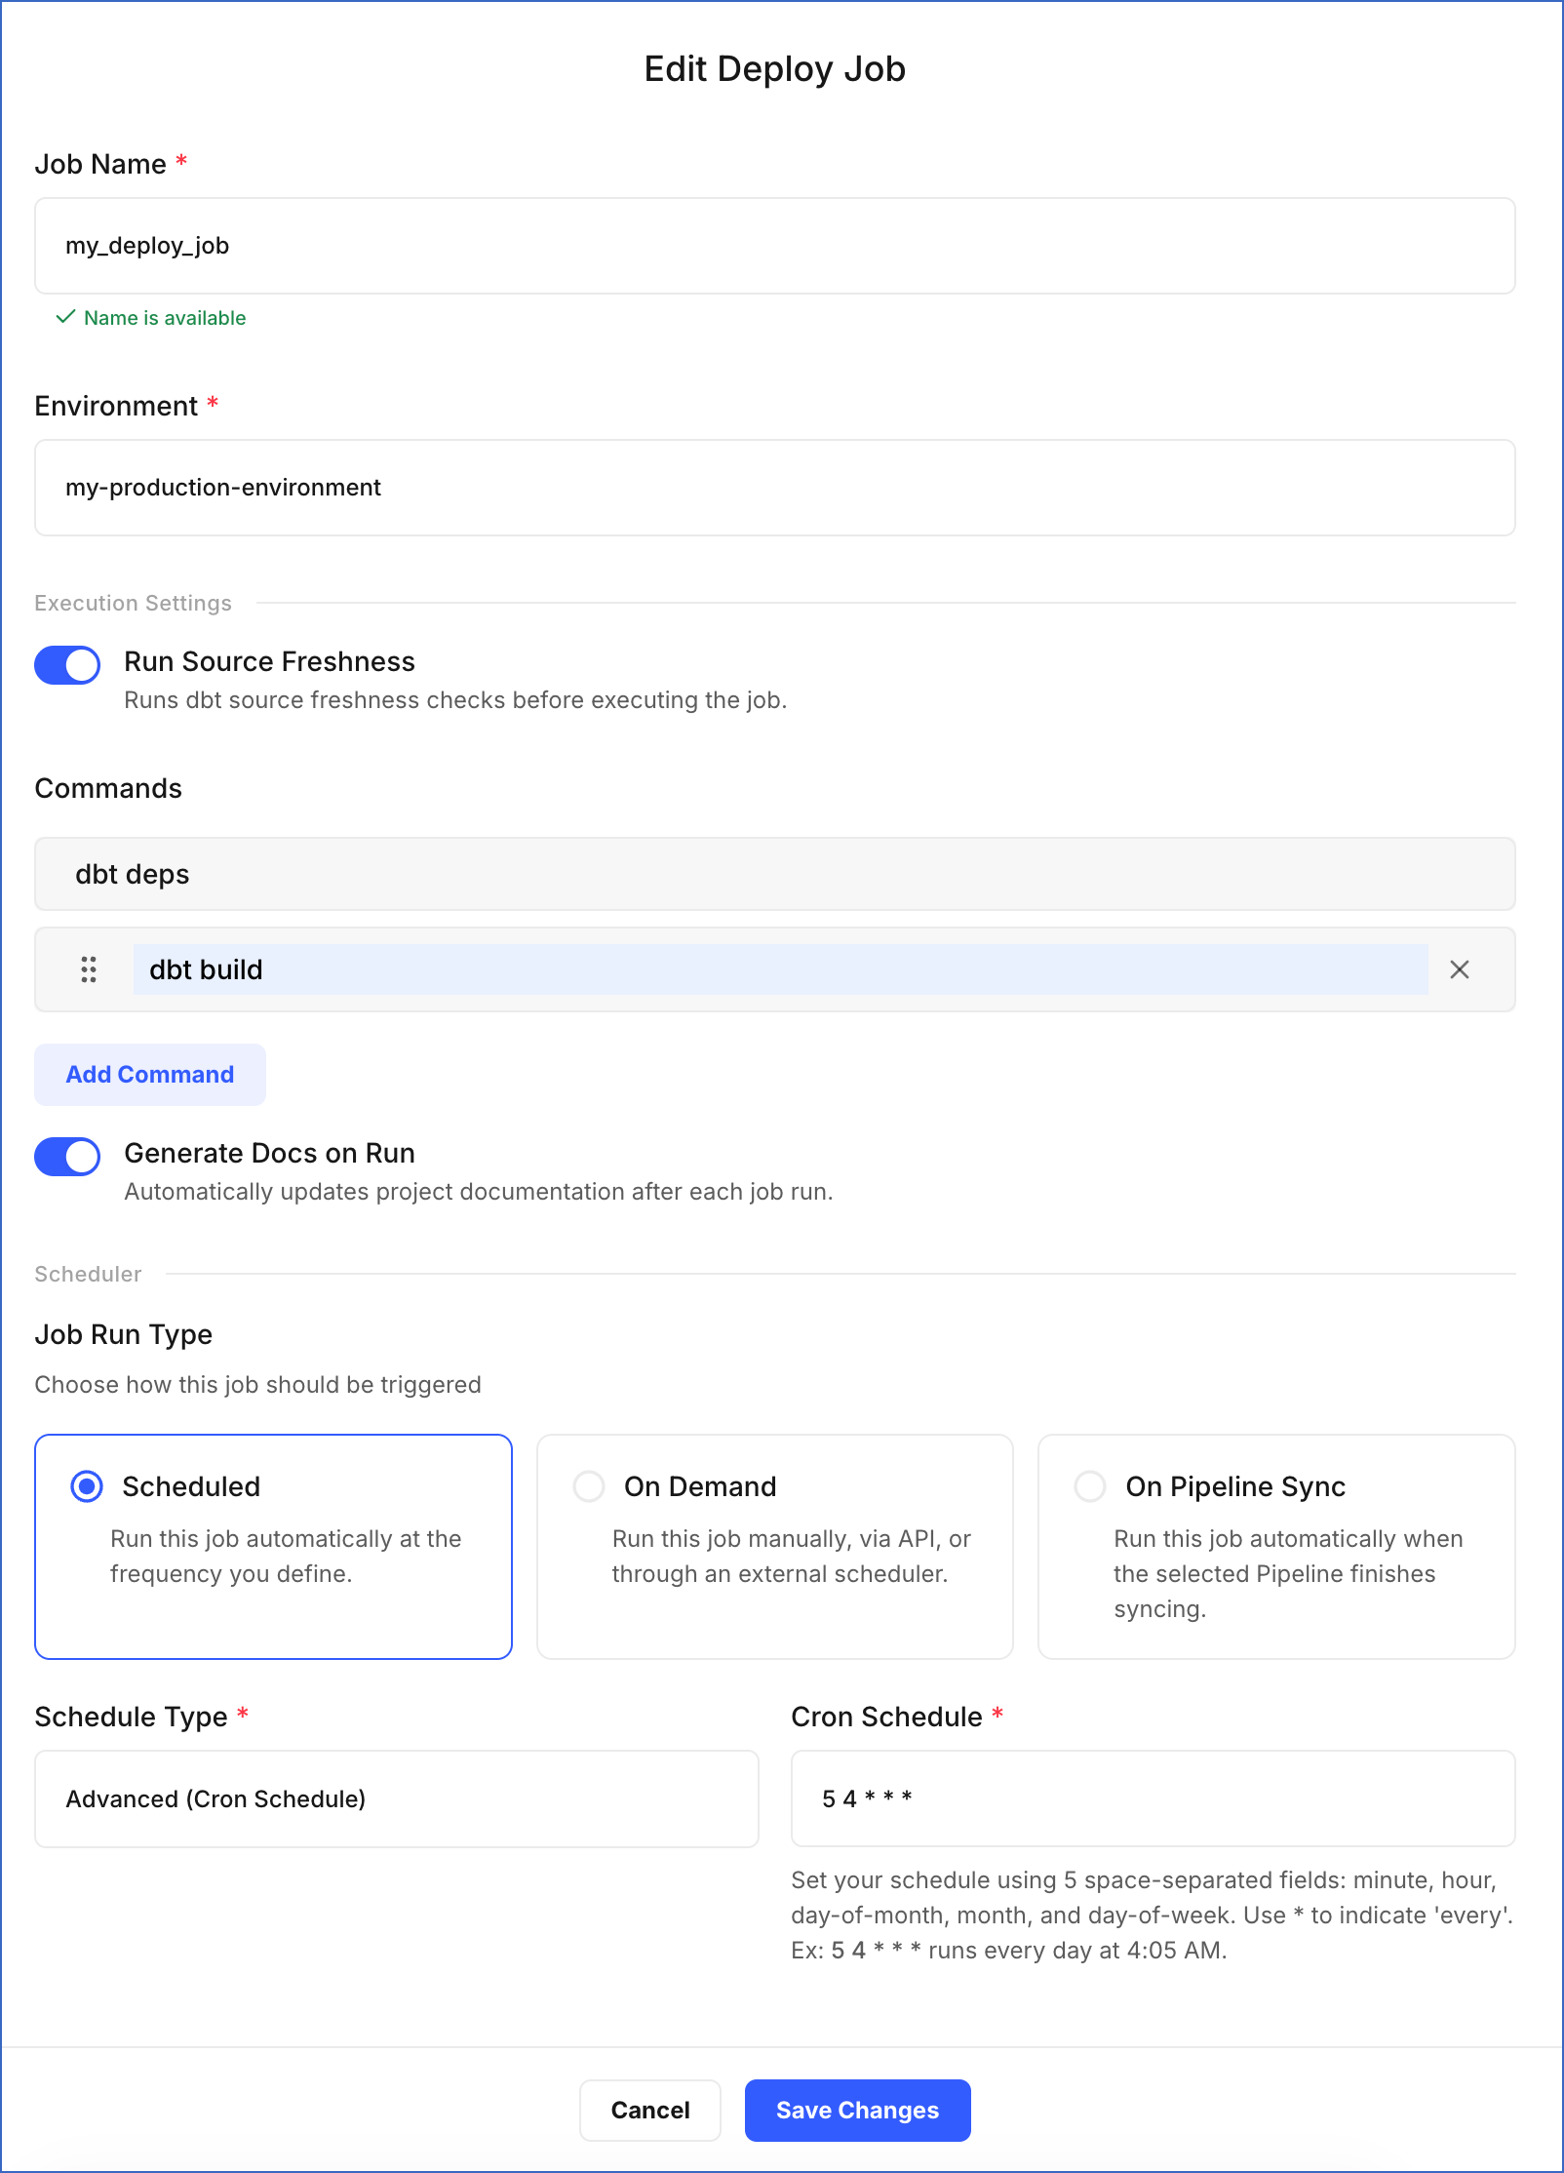This screenshot has width=1564, height=2173.
Task: Click the dbt deps command row
Action: tap(775, 874)
